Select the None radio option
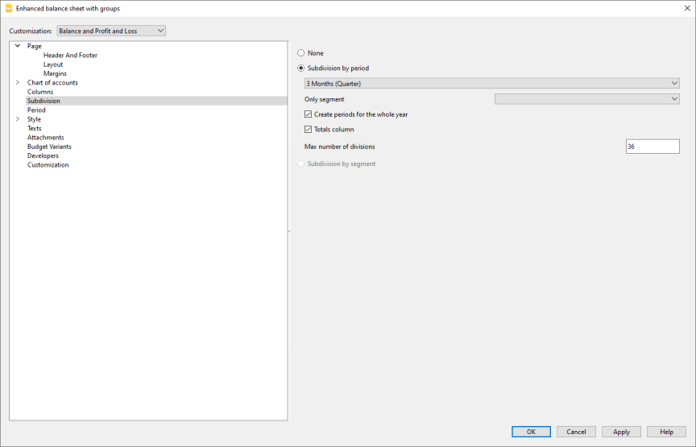The height and width of the screenshot is (447, 696). [301, 53]
